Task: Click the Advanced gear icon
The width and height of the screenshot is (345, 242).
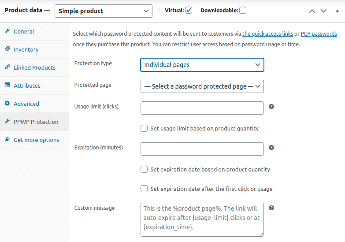Action: pos(7,104)
